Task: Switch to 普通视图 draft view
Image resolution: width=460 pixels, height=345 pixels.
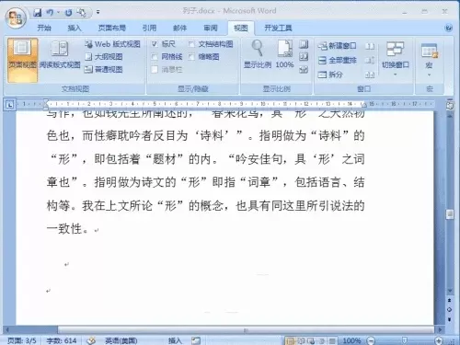Action: (104, 70)
